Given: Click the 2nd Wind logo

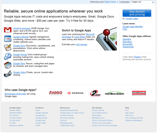Looking at the screenshot, I should [x=95, y=93].
